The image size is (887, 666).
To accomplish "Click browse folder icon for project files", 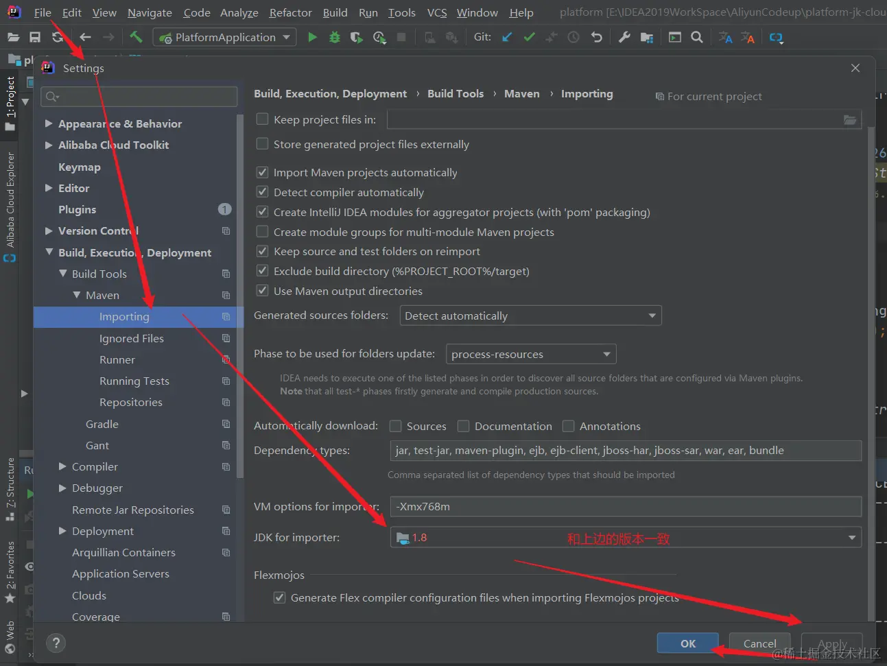I will click(x=850, y=120).
